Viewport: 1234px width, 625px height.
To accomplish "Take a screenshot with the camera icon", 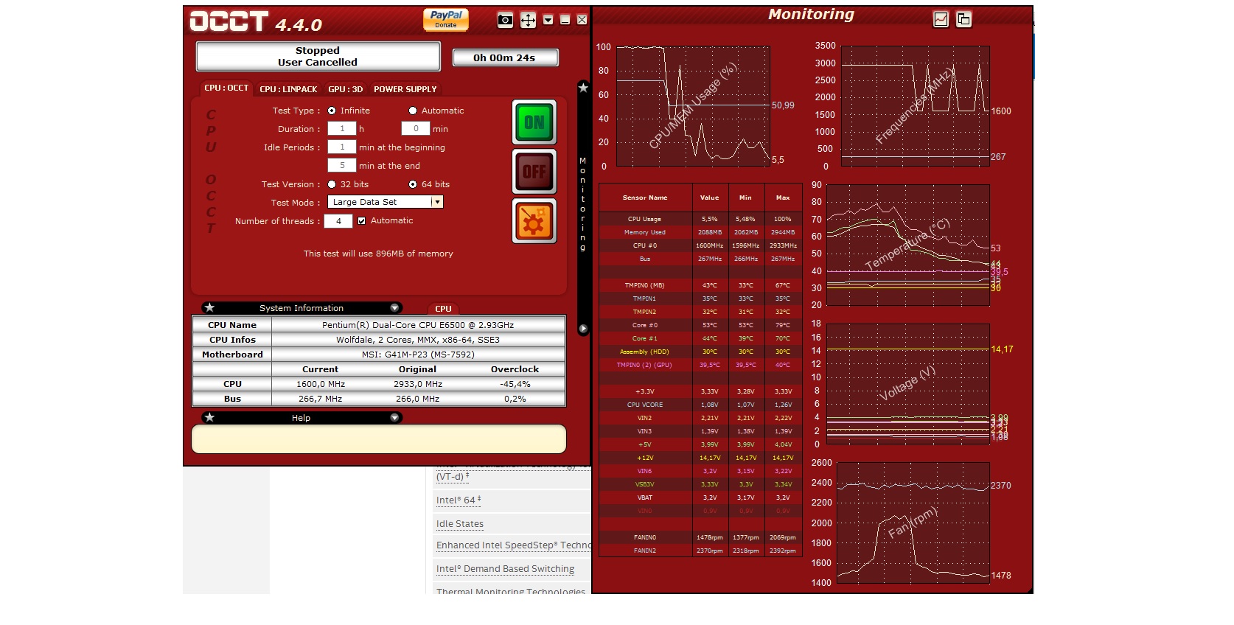I will [505, 21].
